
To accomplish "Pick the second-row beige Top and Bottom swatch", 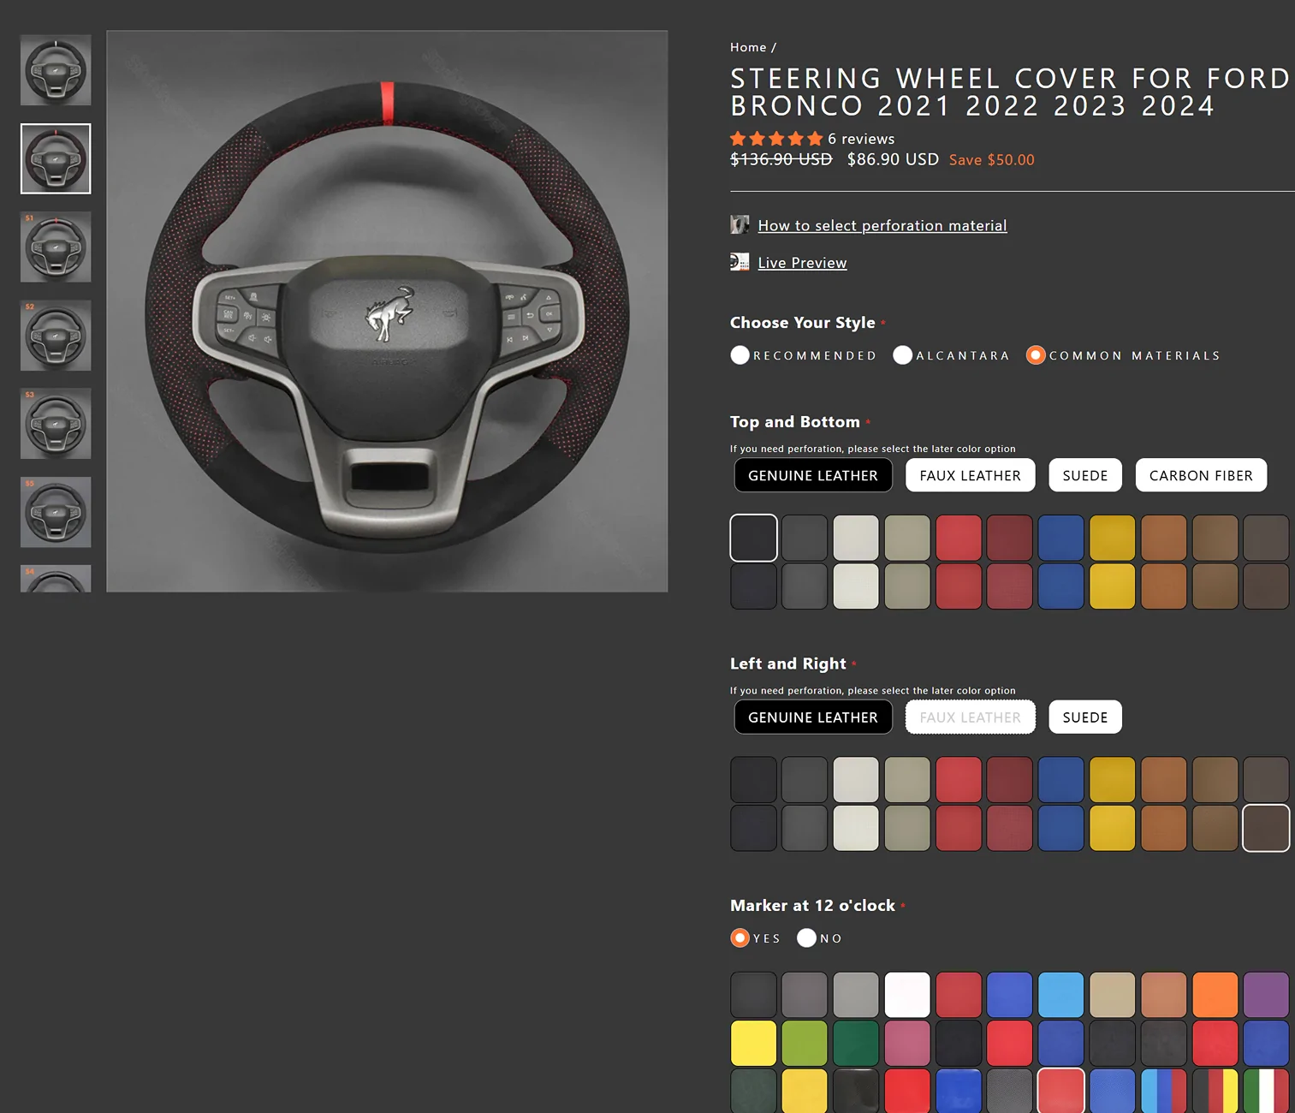I will coord(907,586).
